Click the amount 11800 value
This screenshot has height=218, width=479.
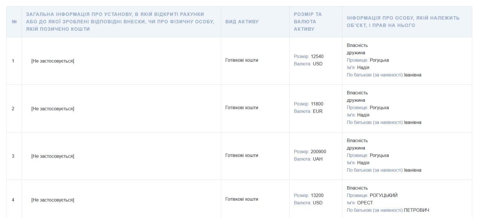[317, 104]
